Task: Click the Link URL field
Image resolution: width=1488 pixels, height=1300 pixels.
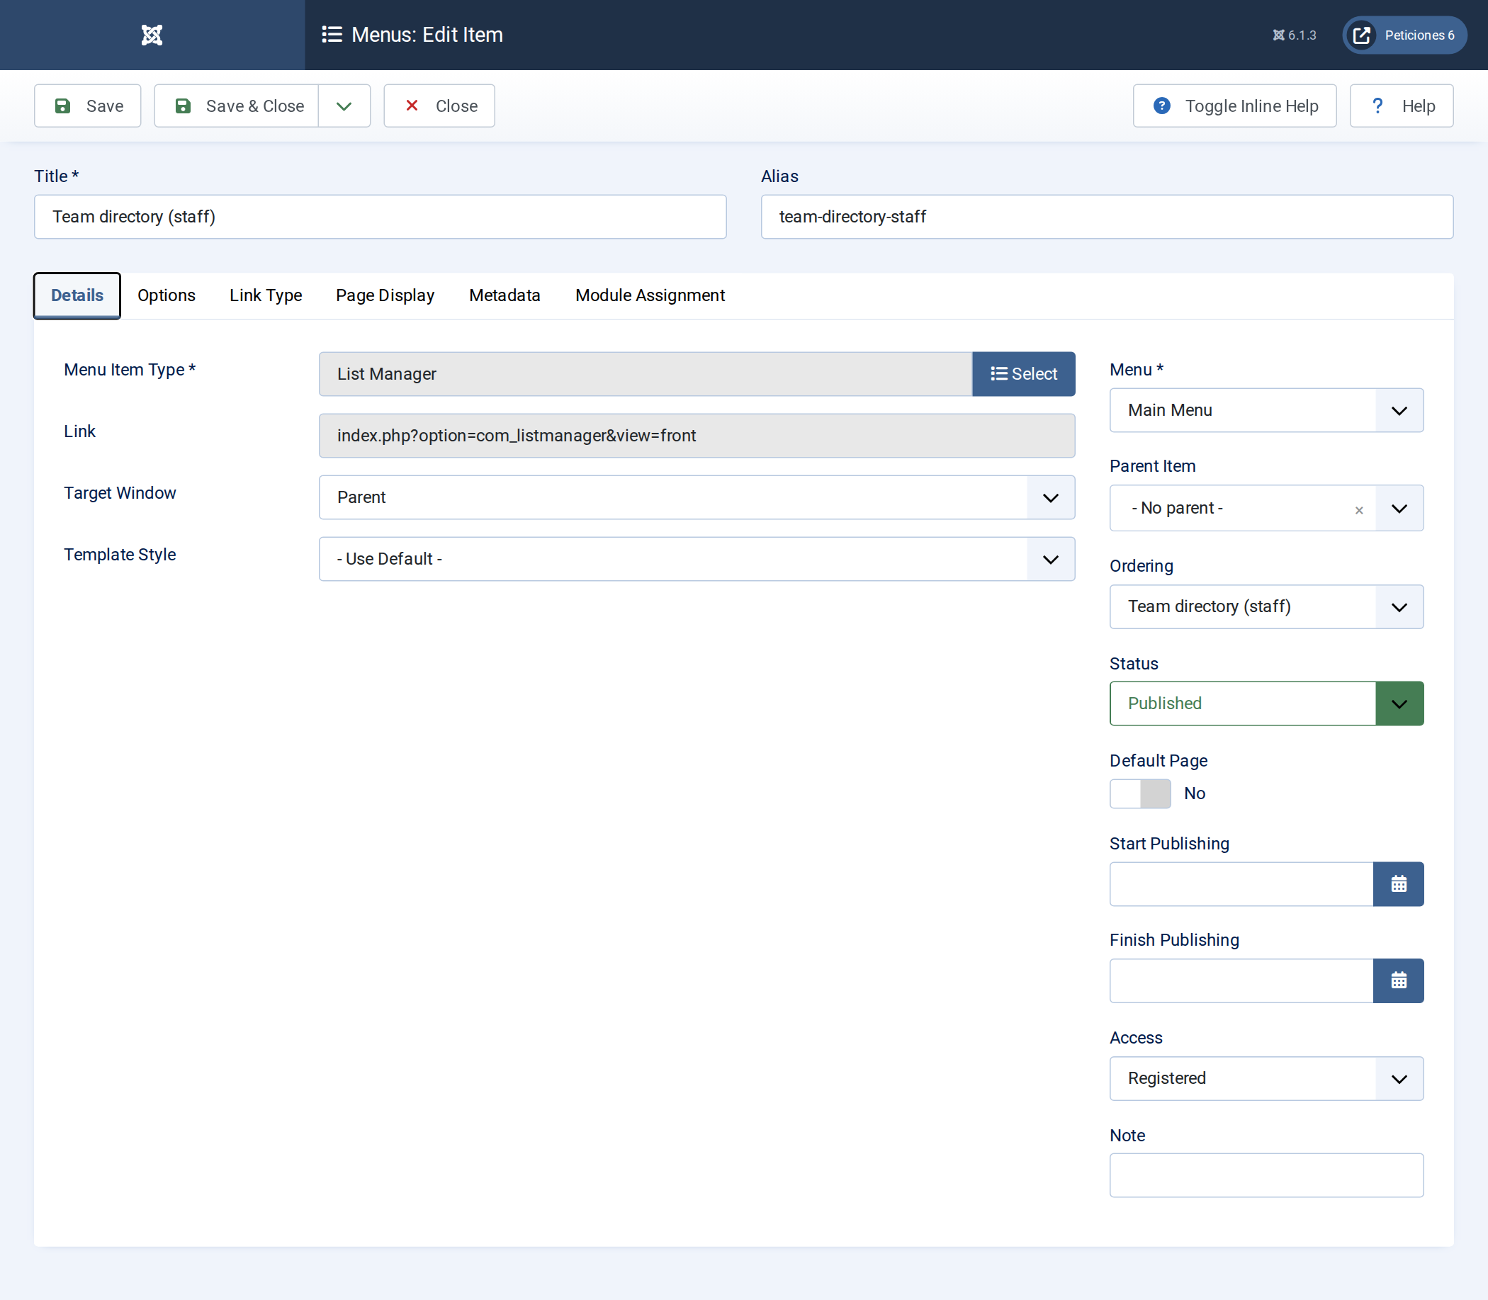Action: pos(697,436)
